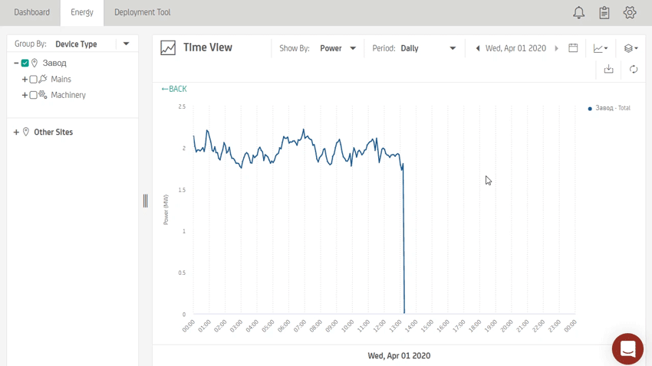652x366 pixels.
Task: Uncheck the Завод site checkbox
Action: [x=25, y=64]
